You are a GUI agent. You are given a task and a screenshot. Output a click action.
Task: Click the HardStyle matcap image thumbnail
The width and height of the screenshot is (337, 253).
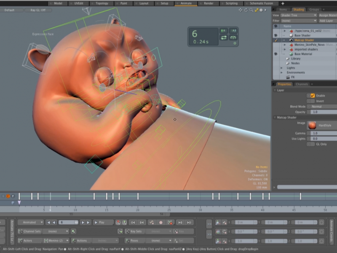click(x=313, y=125)
